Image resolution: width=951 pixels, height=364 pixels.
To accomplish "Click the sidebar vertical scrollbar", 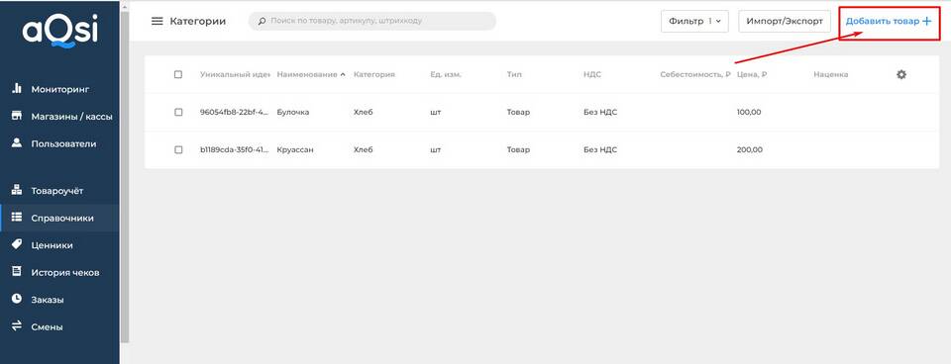I will tap(125, 176).
